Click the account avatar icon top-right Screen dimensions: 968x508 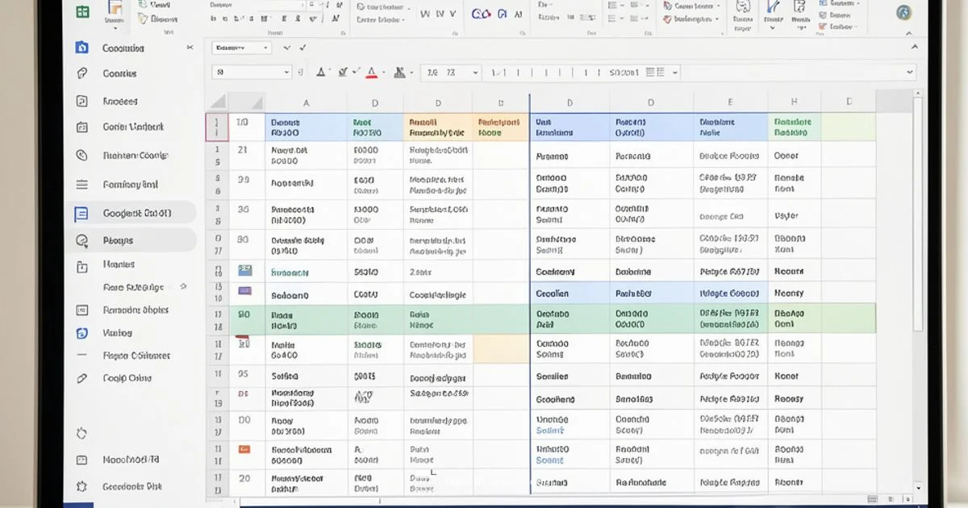(903, 12)
